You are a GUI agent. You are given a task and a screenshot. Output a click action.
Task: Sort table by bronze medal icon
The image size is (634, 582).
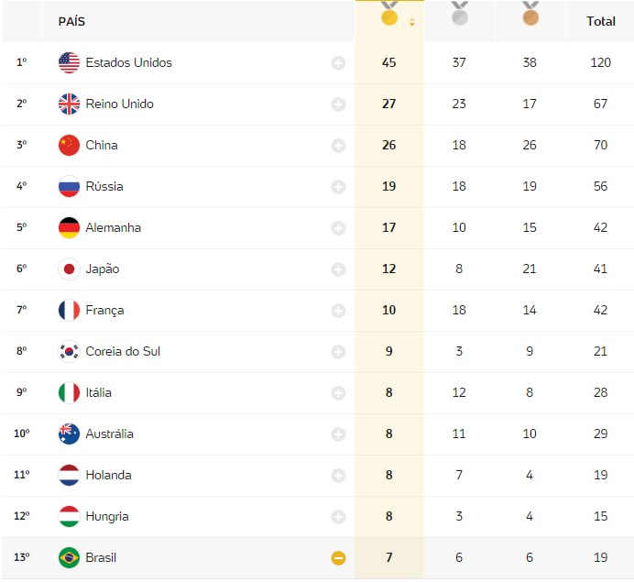tap(530, 14)
